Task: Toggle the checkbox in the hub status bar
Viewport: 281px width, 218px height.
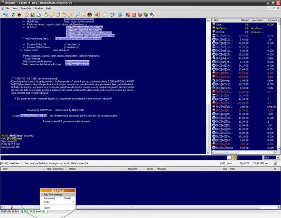Action: [x=275, y=163]
